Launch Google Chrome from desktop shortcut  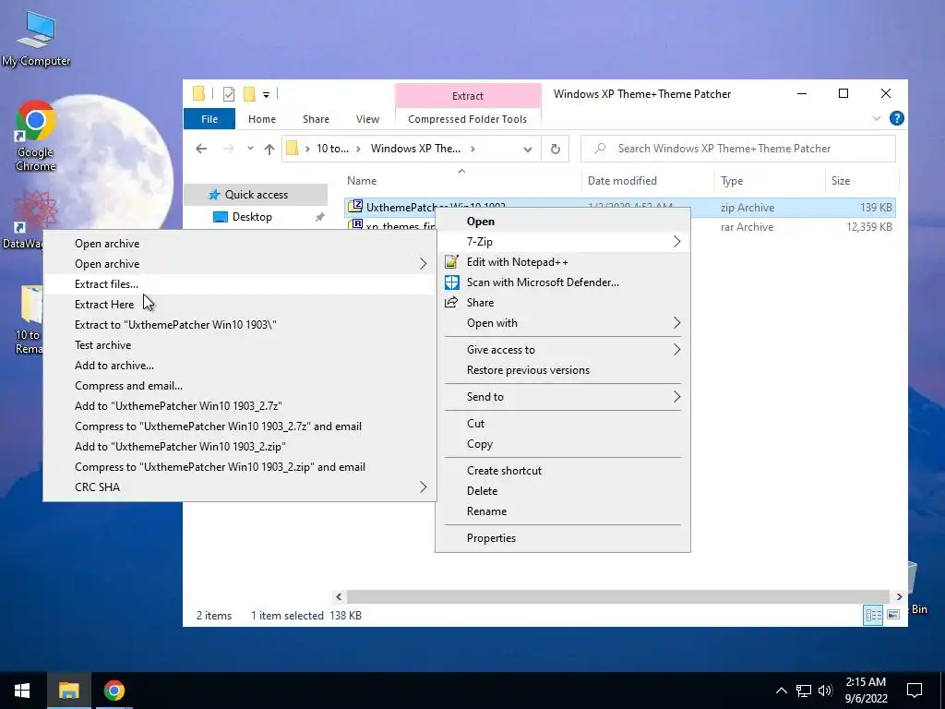pos(36,137)
